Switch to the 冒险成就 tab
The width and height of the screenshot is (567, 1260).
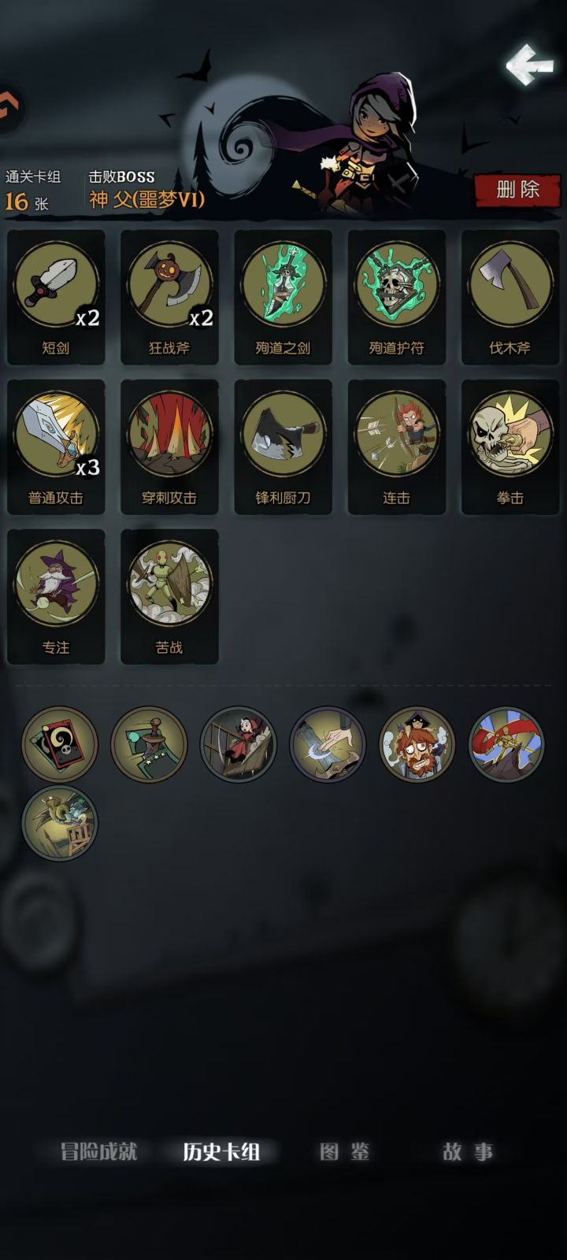coord(99,1151)
